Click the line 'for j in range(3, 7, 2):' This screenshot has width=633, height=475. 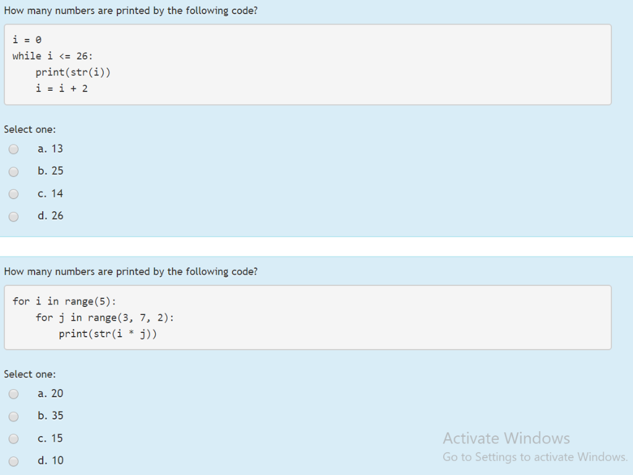(93, 317)
